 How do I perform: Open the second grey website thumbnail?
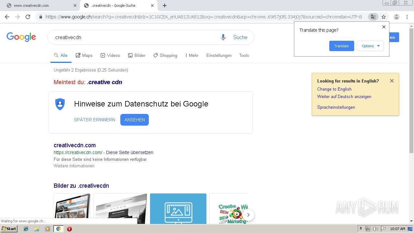coord(120,209)
